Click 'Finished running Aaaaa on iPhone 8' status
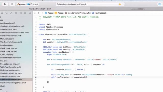 point(72,4)
